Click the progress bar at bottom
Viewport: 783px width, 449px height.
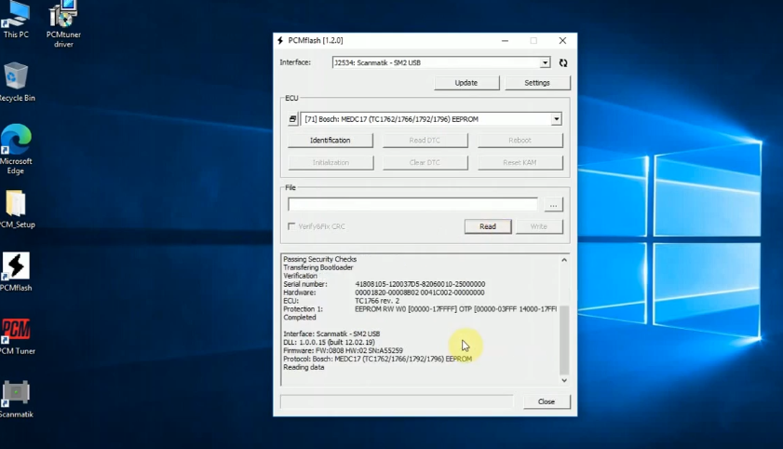(397, 401)
